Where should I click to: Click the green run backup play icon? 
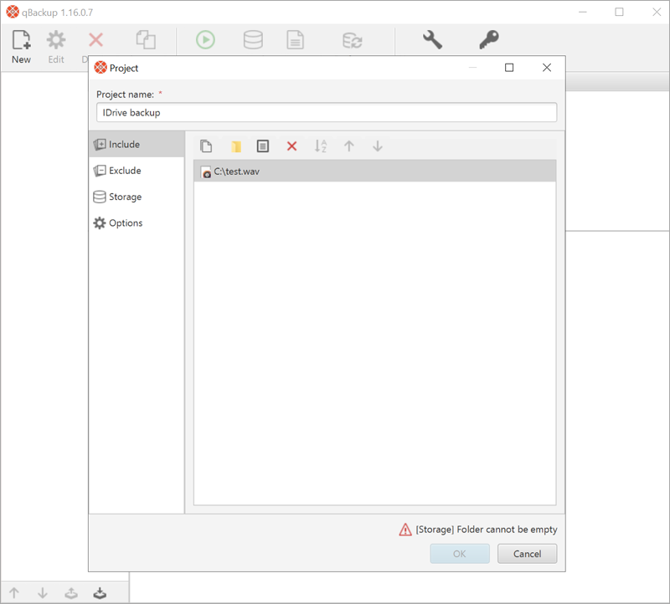click(x=205, y=39)
